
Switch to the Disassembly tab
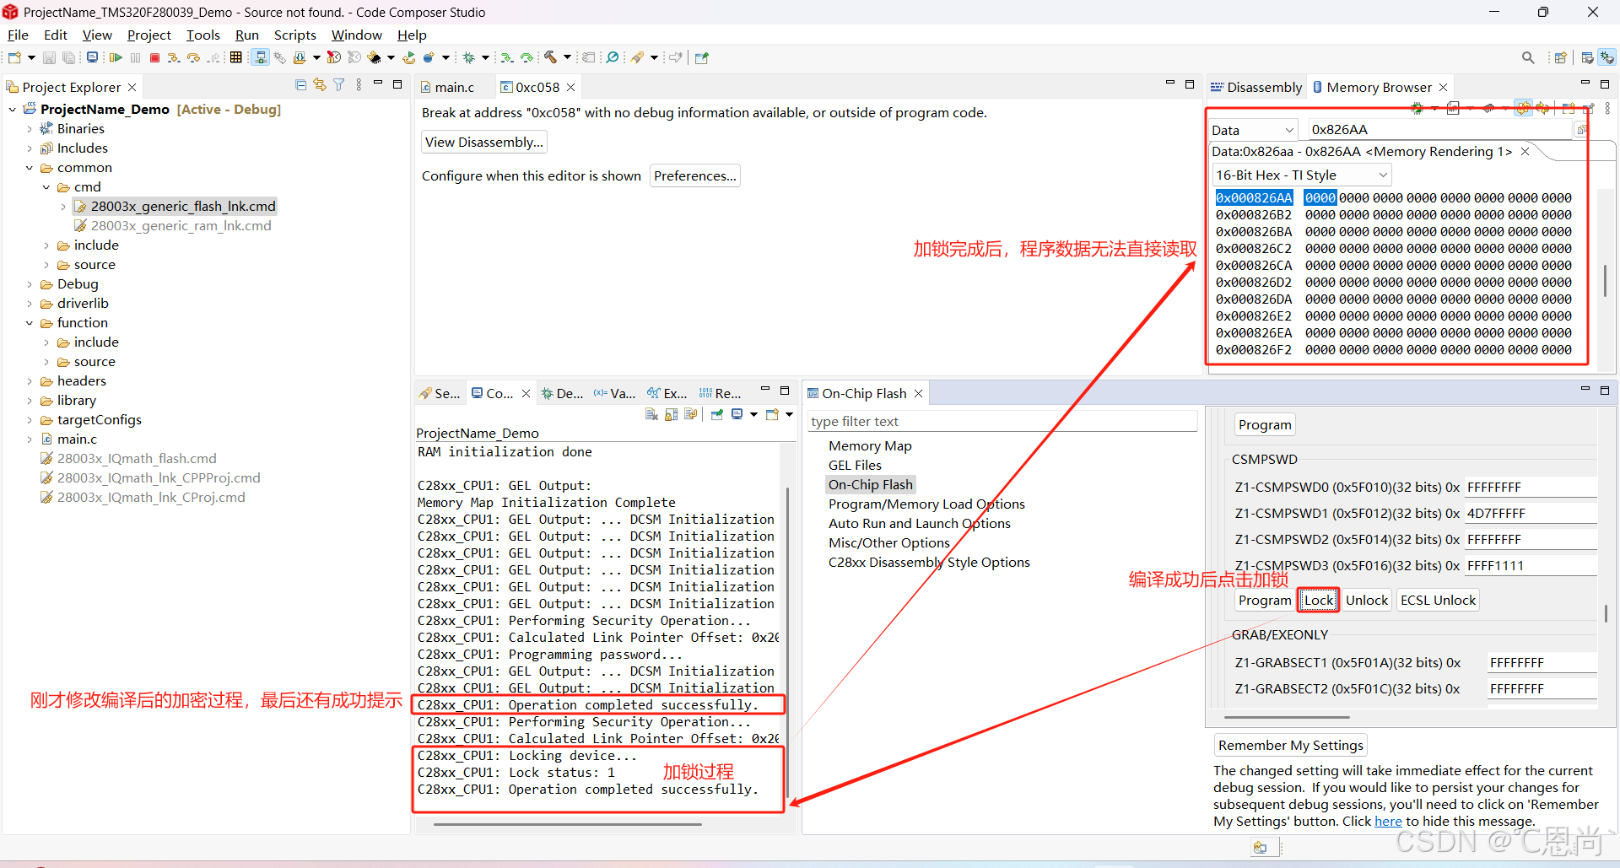(1256, 87)
